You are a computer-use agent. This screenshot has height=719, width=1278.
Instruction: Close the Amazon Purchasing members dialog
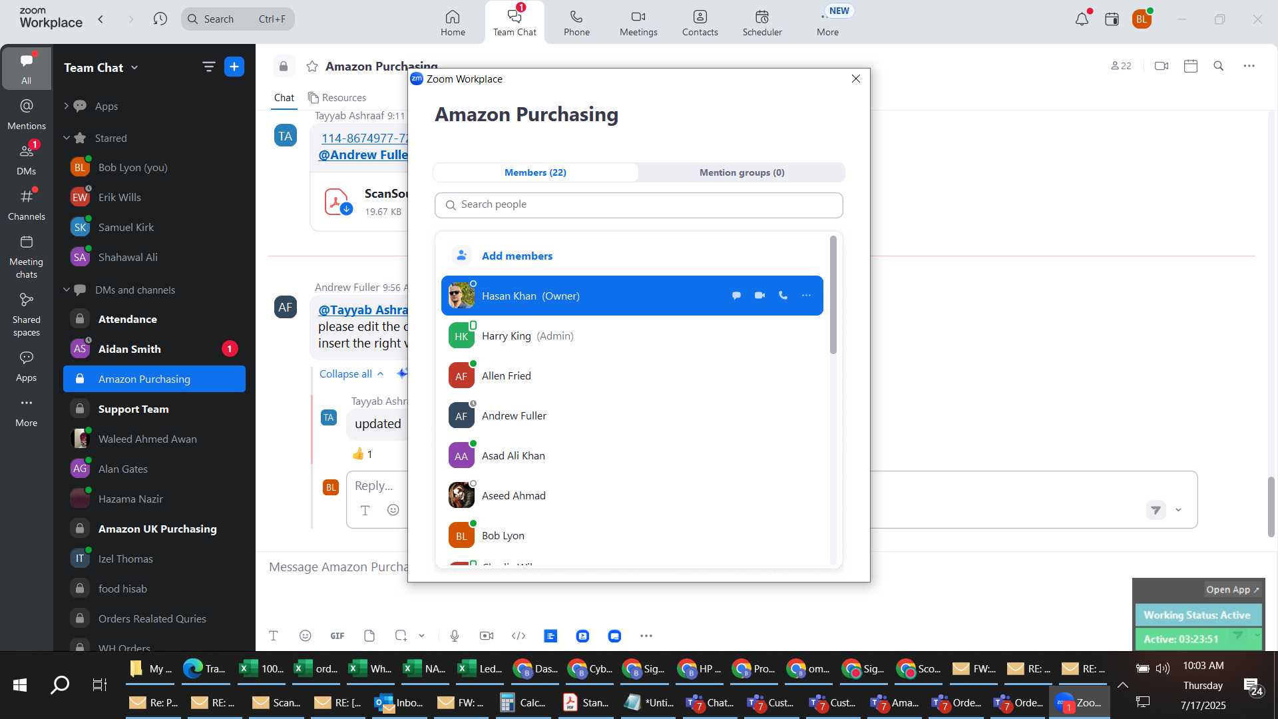pyautogui.click(x=856, y=79)
